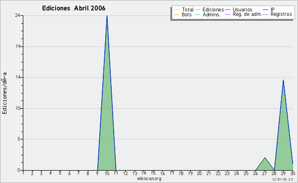This screenshot has height=183, width=298.
Task: Click the peak of the day 29 spike
Action: 283,80
